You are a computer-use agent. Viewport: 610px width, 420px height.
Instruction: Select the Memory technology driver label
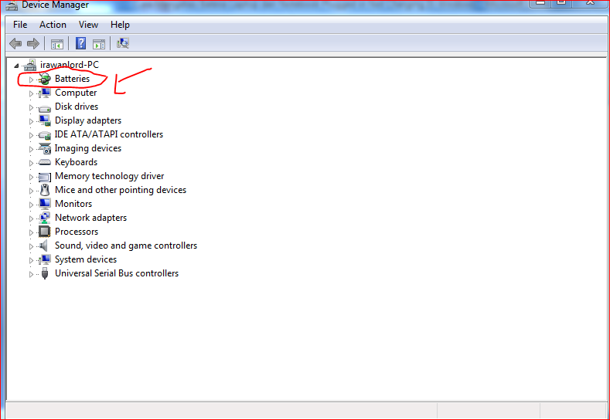tap(110, 176)
